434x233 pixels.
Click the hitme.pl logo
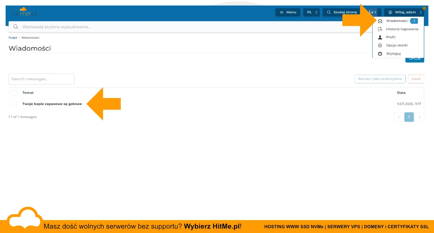coord(24,12)
